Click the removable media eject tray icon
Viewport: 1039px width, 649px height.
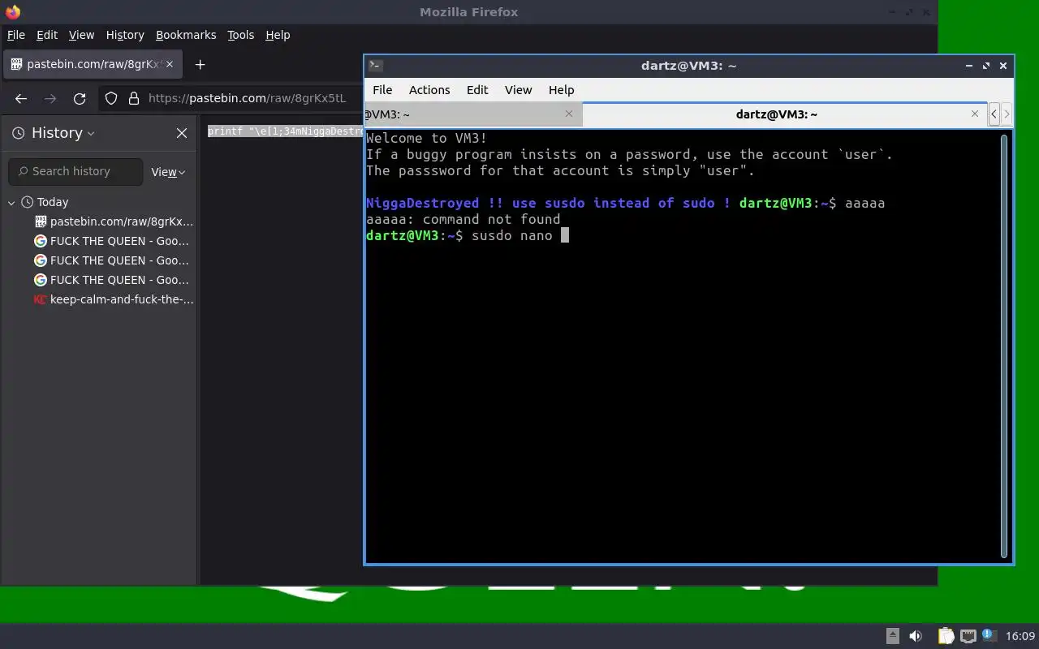click(x=892, y=636)
